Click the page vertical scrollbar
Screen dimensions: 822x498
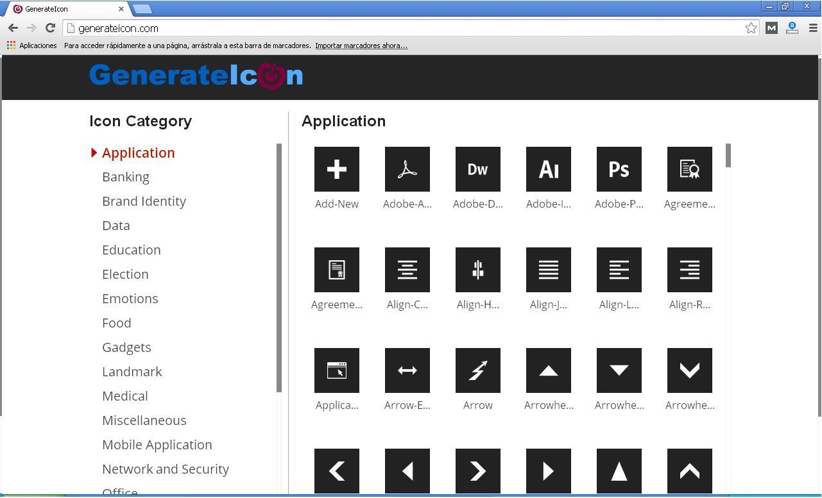pyautogui.click(x=819, y=237)
